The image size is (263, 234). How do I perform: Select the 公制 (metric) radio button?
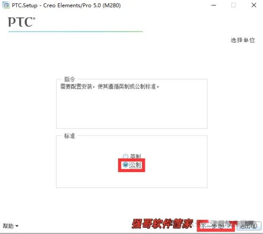pyautogui.click(x=125, y=165)
